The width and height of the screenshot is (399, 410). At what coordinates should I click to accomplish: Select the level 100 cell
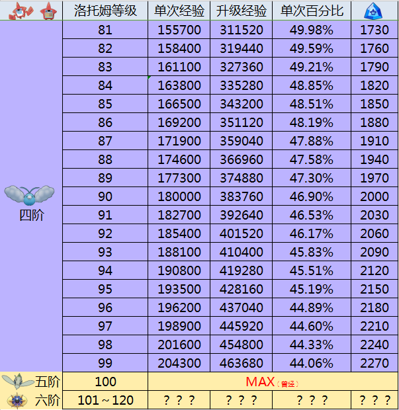click(105, 382)
